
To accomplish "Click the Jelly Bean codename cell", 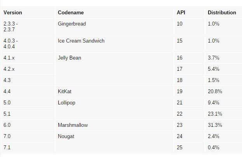I will click(70, 58).
